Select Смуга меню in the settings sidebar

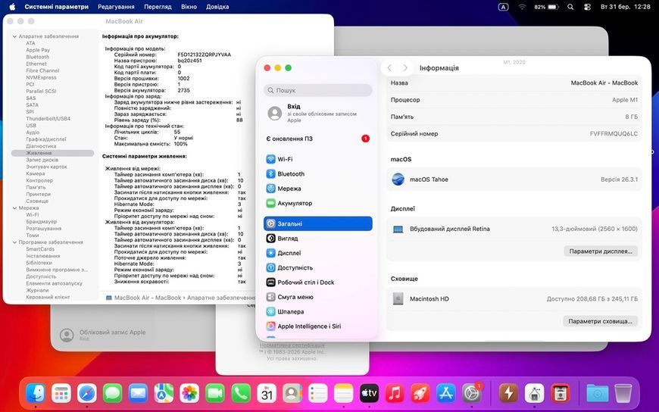(x=317, y=297)
